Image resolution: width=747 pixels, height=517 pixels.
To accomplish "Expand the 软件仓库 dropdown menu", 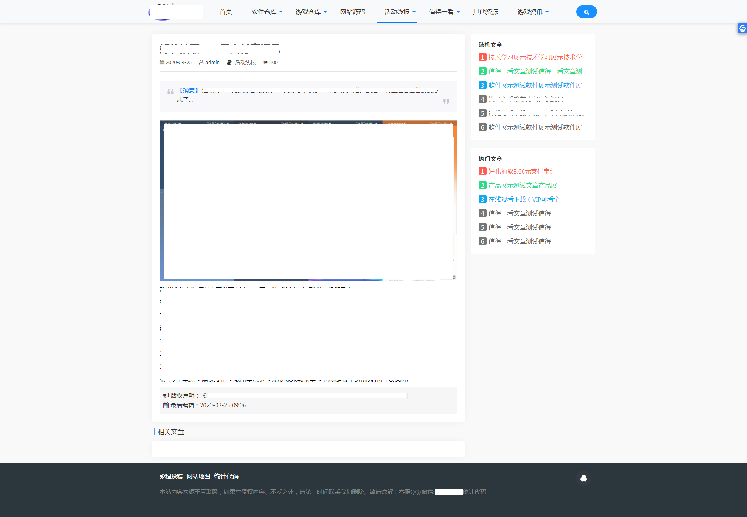I will (267, 12).
